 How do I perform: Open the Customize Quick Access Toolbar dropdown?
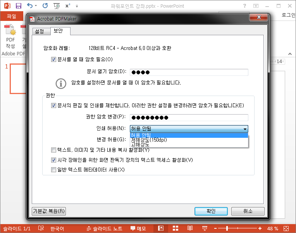click(x=77, y=6)
